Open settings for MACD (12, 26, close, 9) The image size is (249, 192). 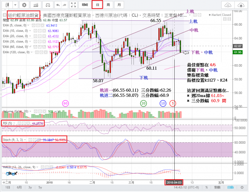[47, 167]
